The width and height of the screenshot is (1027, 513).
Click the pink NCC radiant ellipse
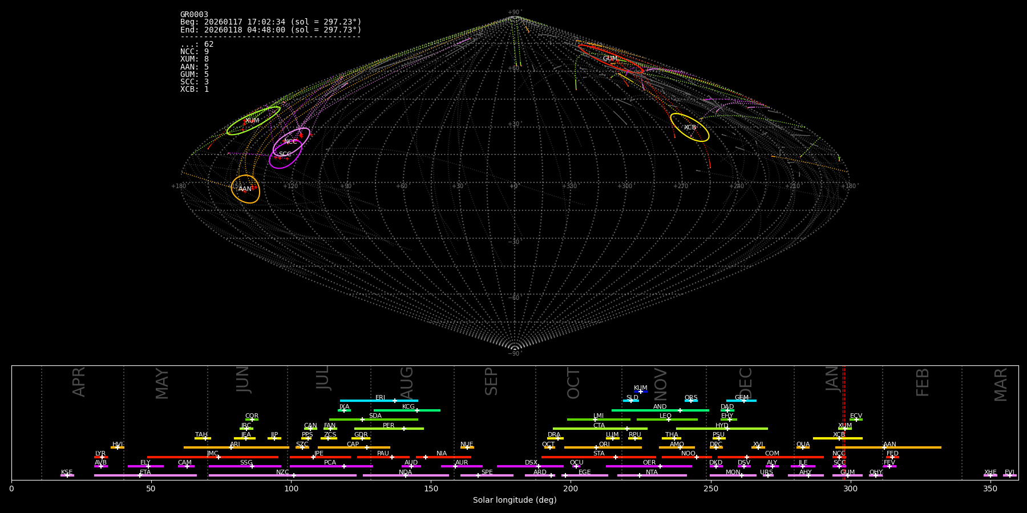[291, 141]
